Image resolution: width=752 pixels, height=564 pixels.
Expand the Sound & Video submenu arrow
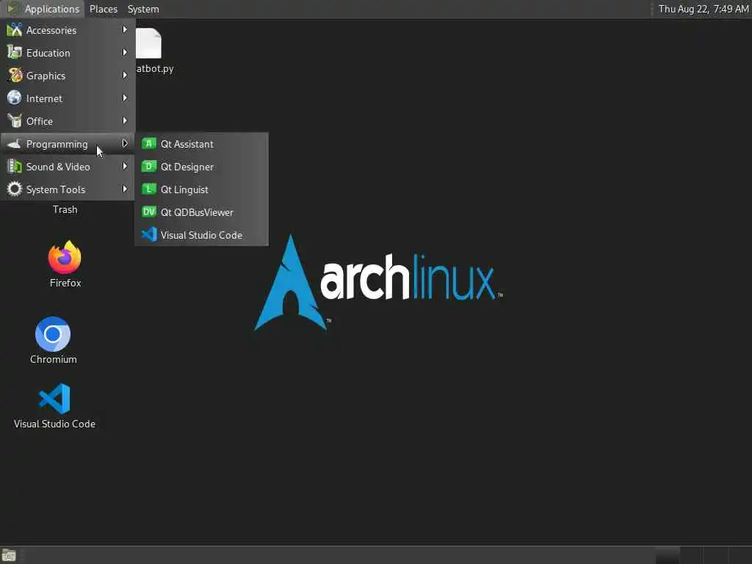125,167
